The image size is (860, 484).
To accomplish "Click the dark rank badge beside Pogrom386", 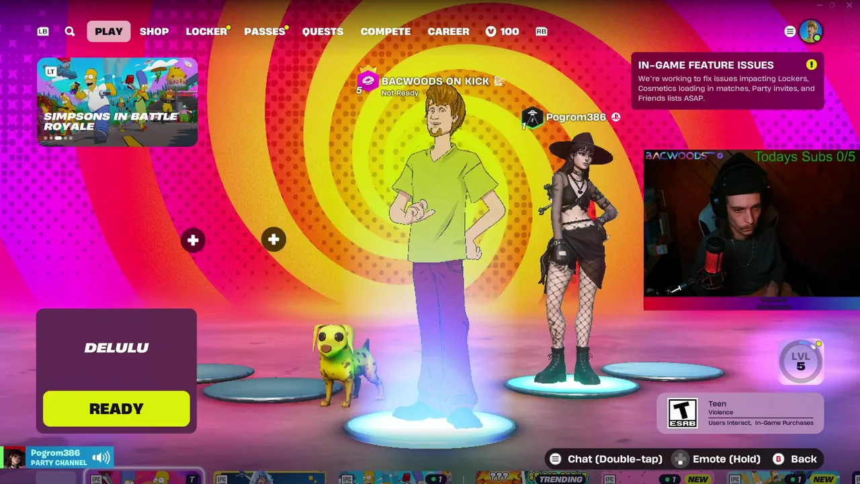I will click(x=532, y=118).
